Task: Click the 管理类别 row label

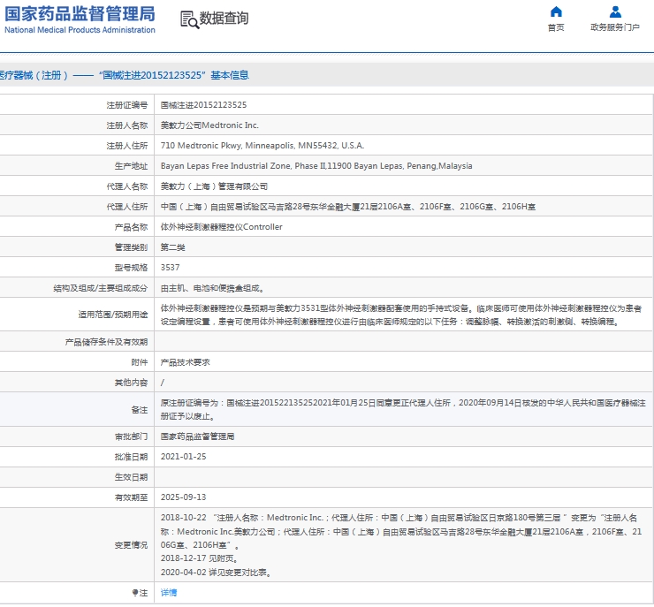Action: [x=132, y=247]
